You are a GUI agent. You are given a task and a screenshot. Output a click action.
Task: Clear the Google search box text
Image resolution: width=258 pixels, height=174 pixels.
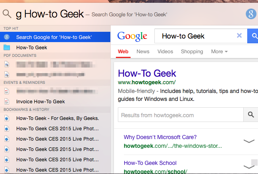239,36
